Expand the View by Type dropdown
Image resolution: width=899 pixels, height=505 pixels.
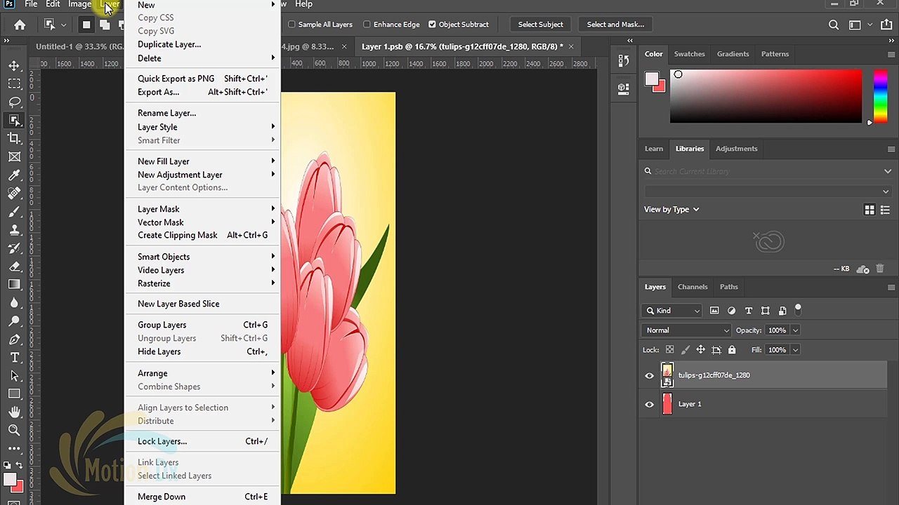(x=671, y=209)
